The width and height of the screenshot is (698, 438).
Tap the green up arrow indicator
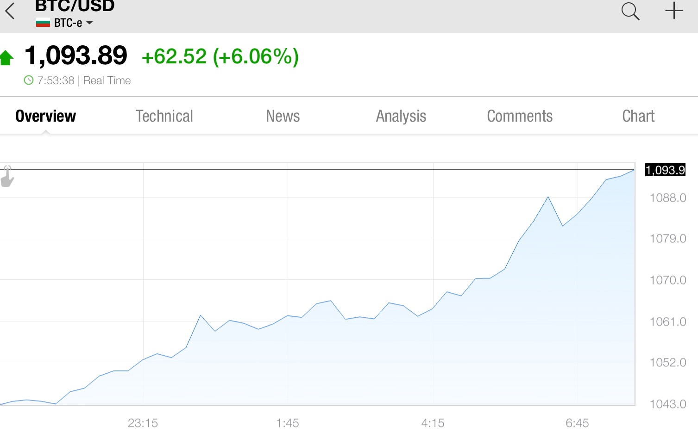coord(7,58)
